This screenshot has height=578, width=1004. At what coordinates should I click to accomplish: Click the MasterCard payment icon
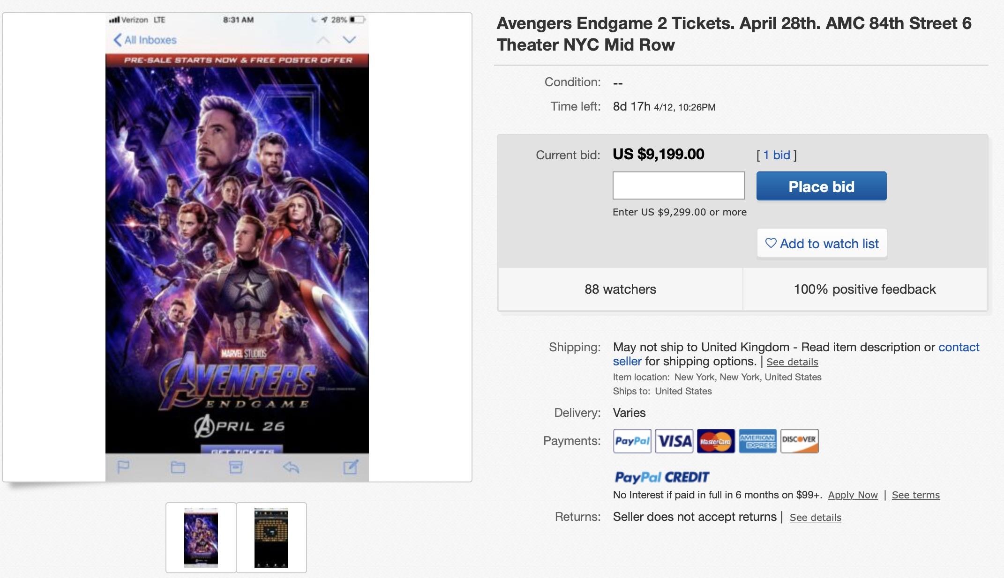(x=715, y=441)
